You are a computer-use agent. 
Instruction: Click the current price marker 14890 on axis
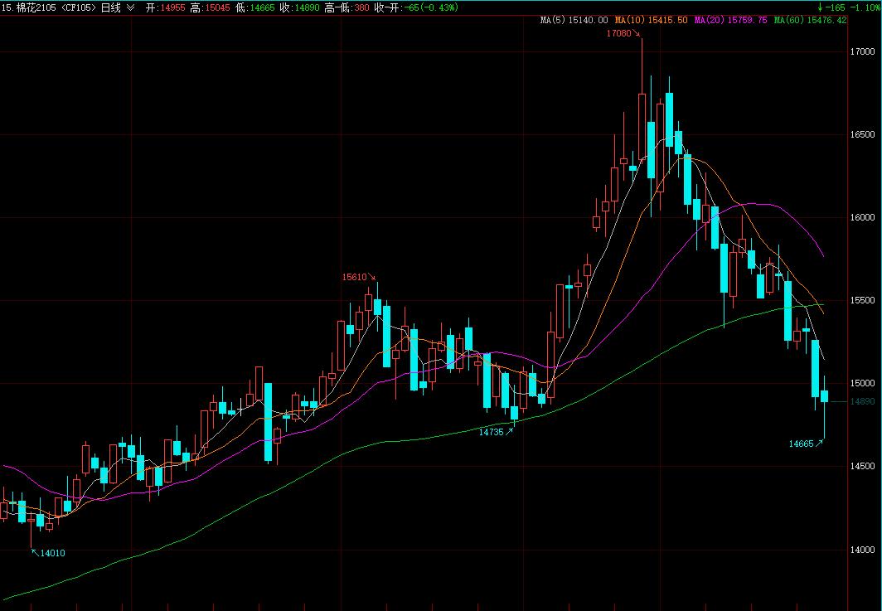coord(862,402)
